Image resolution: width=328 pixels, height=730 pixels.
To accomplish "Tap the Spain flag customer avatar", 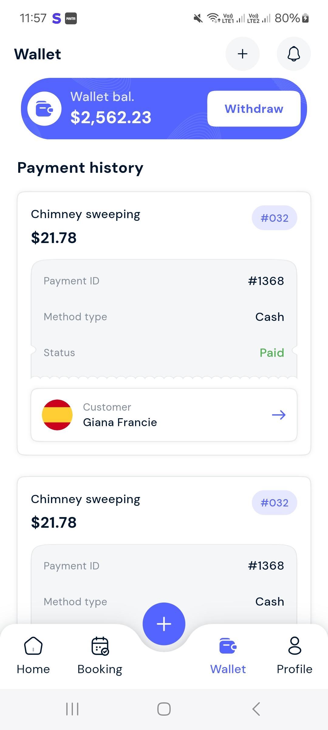I will point(57,415).
